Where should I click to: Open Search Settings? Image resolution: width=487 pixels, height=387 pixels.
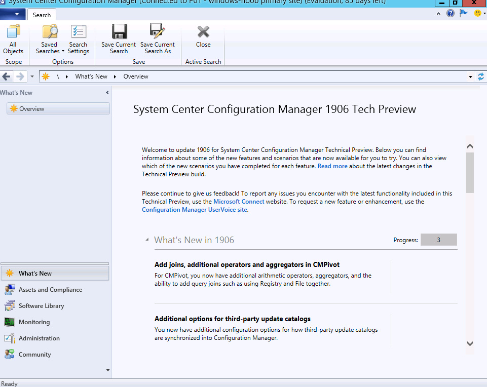tap(78, 39)
